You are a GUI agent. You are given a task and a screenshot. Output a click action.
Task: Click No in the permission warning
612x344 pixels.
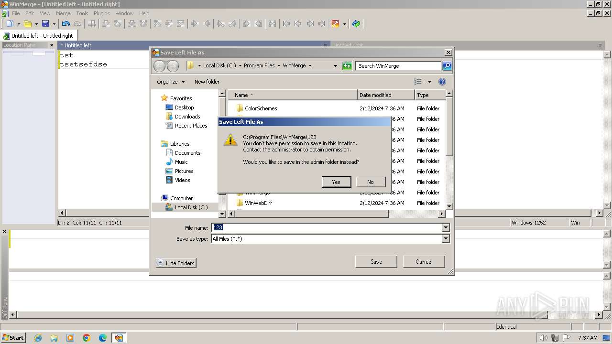tap(370, 182)
